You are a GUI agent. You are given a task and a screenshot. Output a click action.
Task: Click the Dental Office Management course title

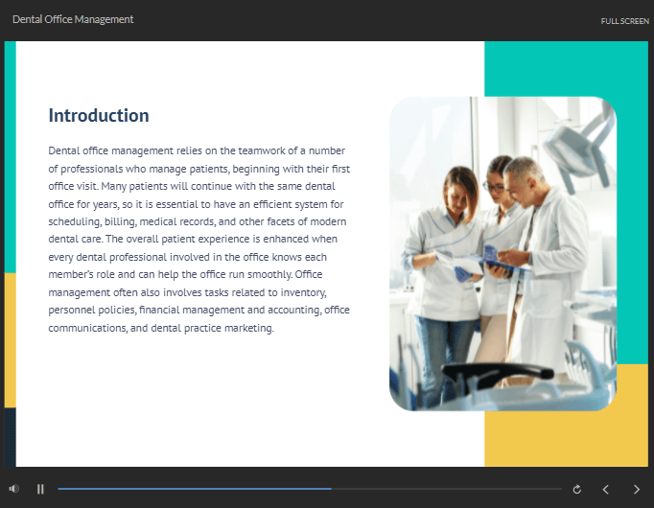73,19
